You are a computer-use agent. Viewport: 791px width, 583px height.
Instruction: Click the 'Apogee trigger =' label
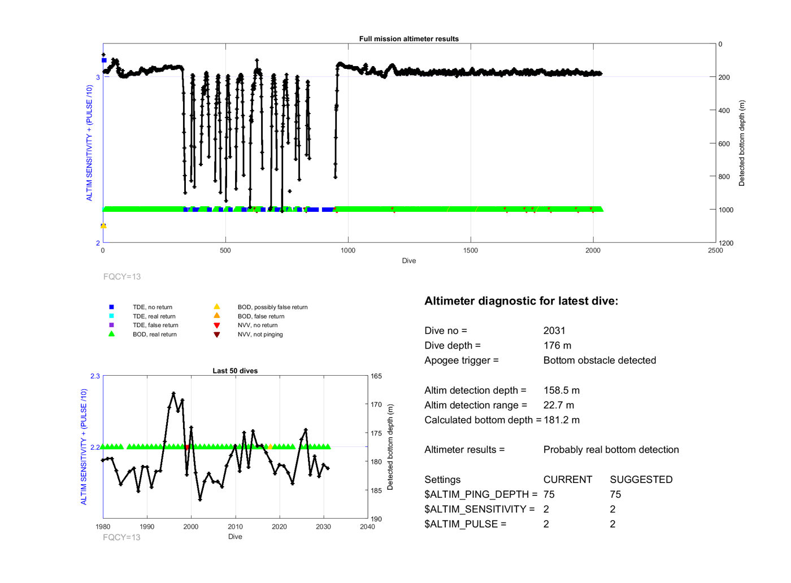point(462,360)
